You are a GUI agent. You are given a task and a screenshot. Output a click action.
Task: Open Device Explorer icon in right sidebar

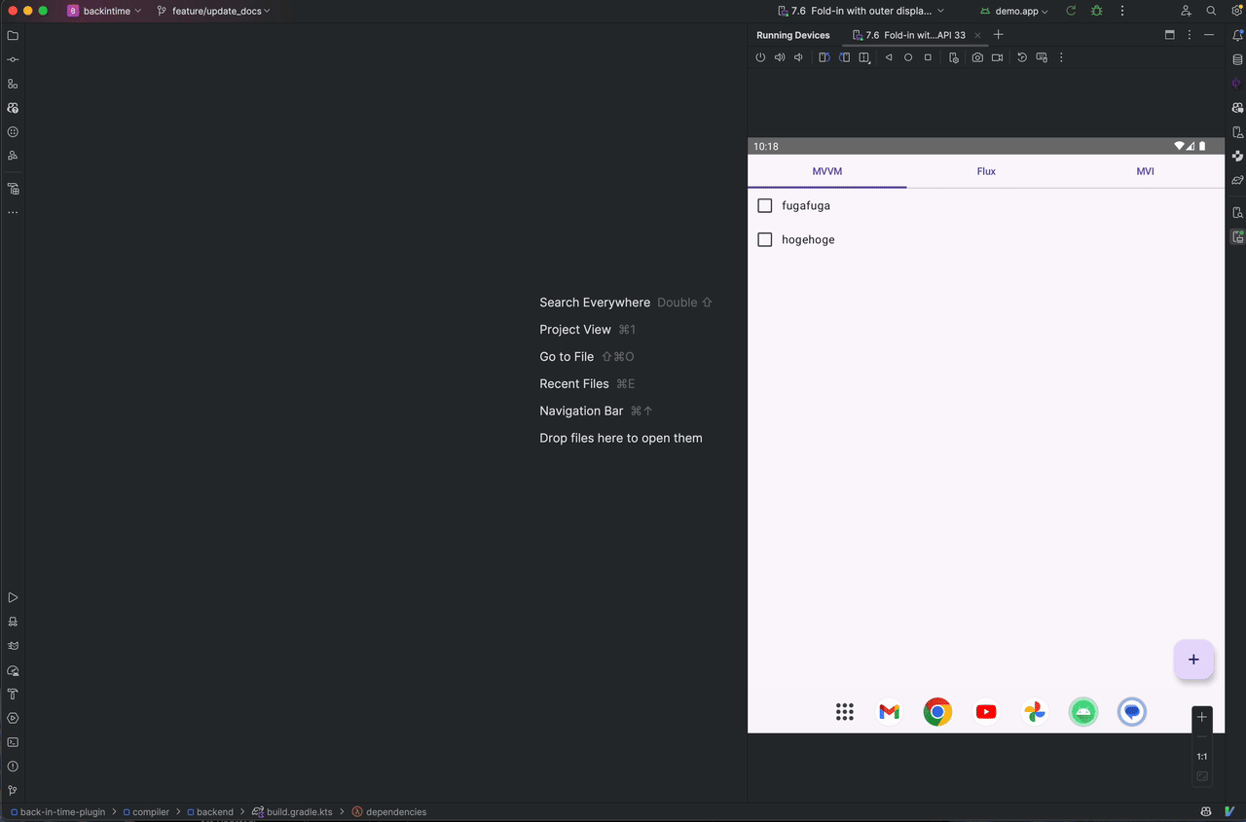[1237, 212]
